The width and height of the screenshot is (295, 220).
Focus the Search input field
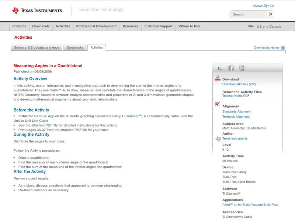click(x=248, y=14)
